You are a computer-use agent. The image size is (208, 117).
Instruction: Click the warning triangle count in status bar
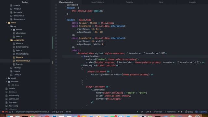pos(11,112)
